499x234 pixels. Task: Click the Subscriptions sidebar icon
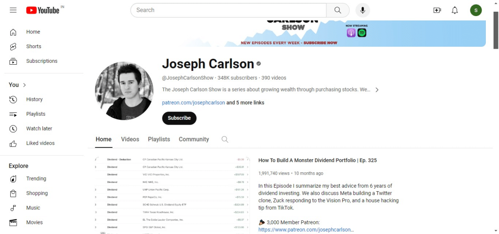click(x=13, y=61)
